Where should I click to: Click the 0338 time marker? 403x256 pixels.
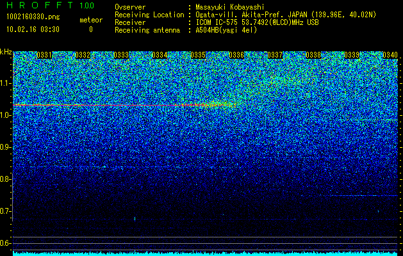(313, 55)
